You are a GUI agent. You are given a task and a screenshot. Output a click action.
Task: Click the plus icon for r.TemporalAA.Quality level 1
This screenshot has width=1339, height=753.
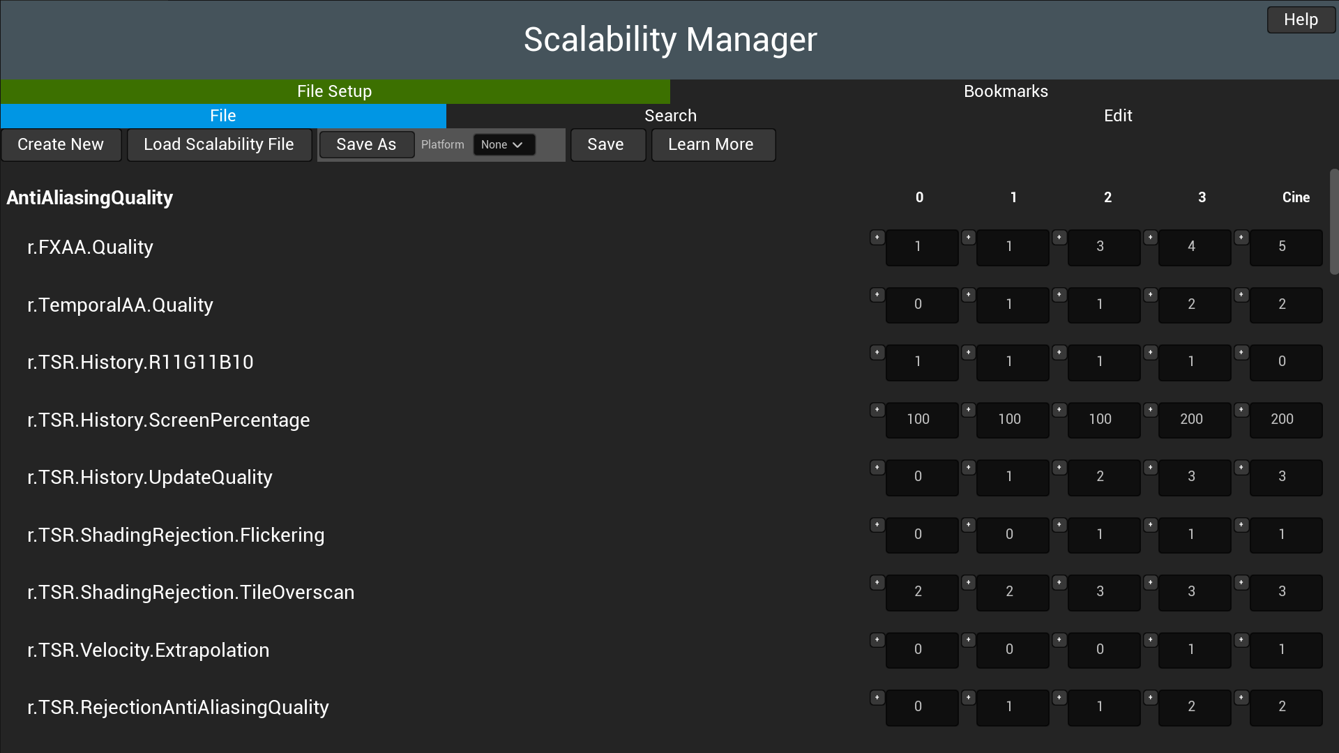969,295
